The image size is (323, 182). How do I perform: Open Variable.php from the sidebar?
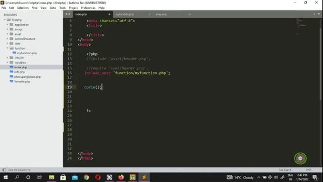click(x=22, y=81)
